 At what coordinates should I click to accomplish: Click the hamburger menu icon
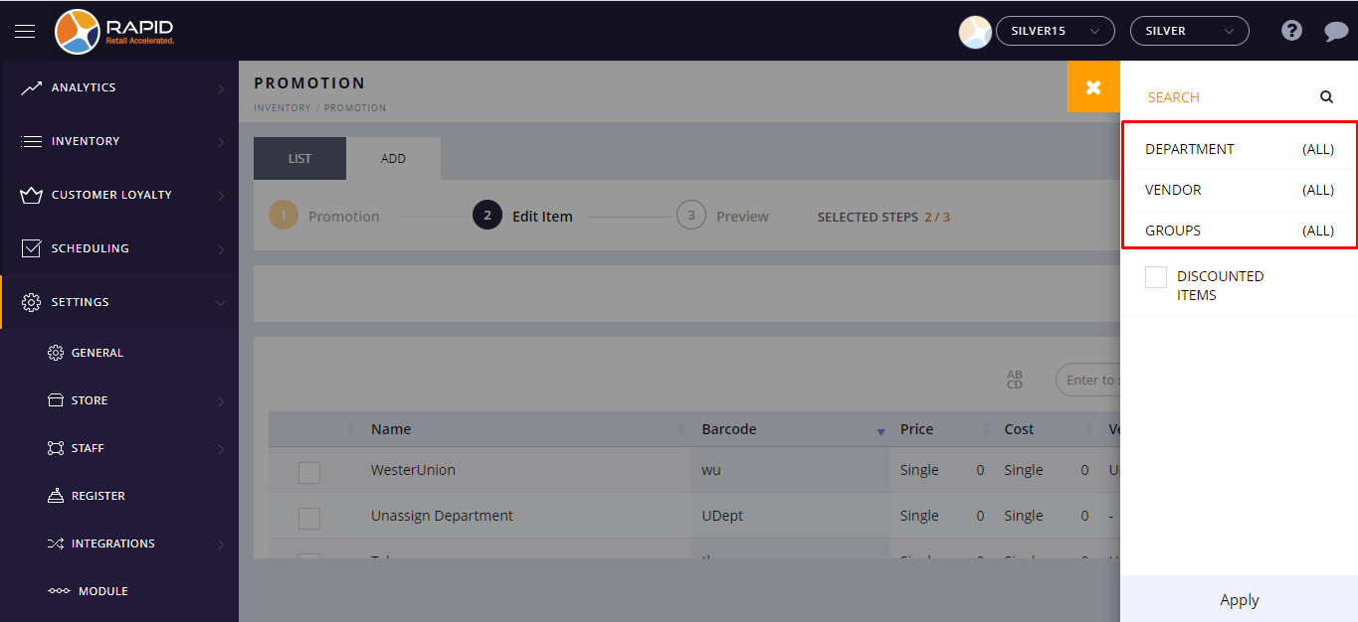point(25,31)
